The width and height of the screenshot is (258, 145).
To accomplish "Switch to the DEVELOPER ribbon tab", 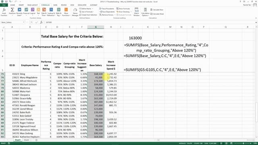I will click(x=82, y=5).
